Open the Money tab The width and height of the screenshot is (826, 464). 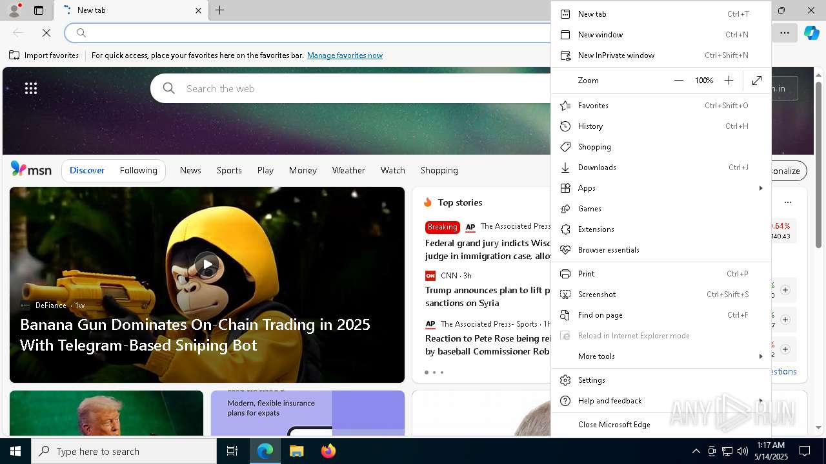[303, 170]
